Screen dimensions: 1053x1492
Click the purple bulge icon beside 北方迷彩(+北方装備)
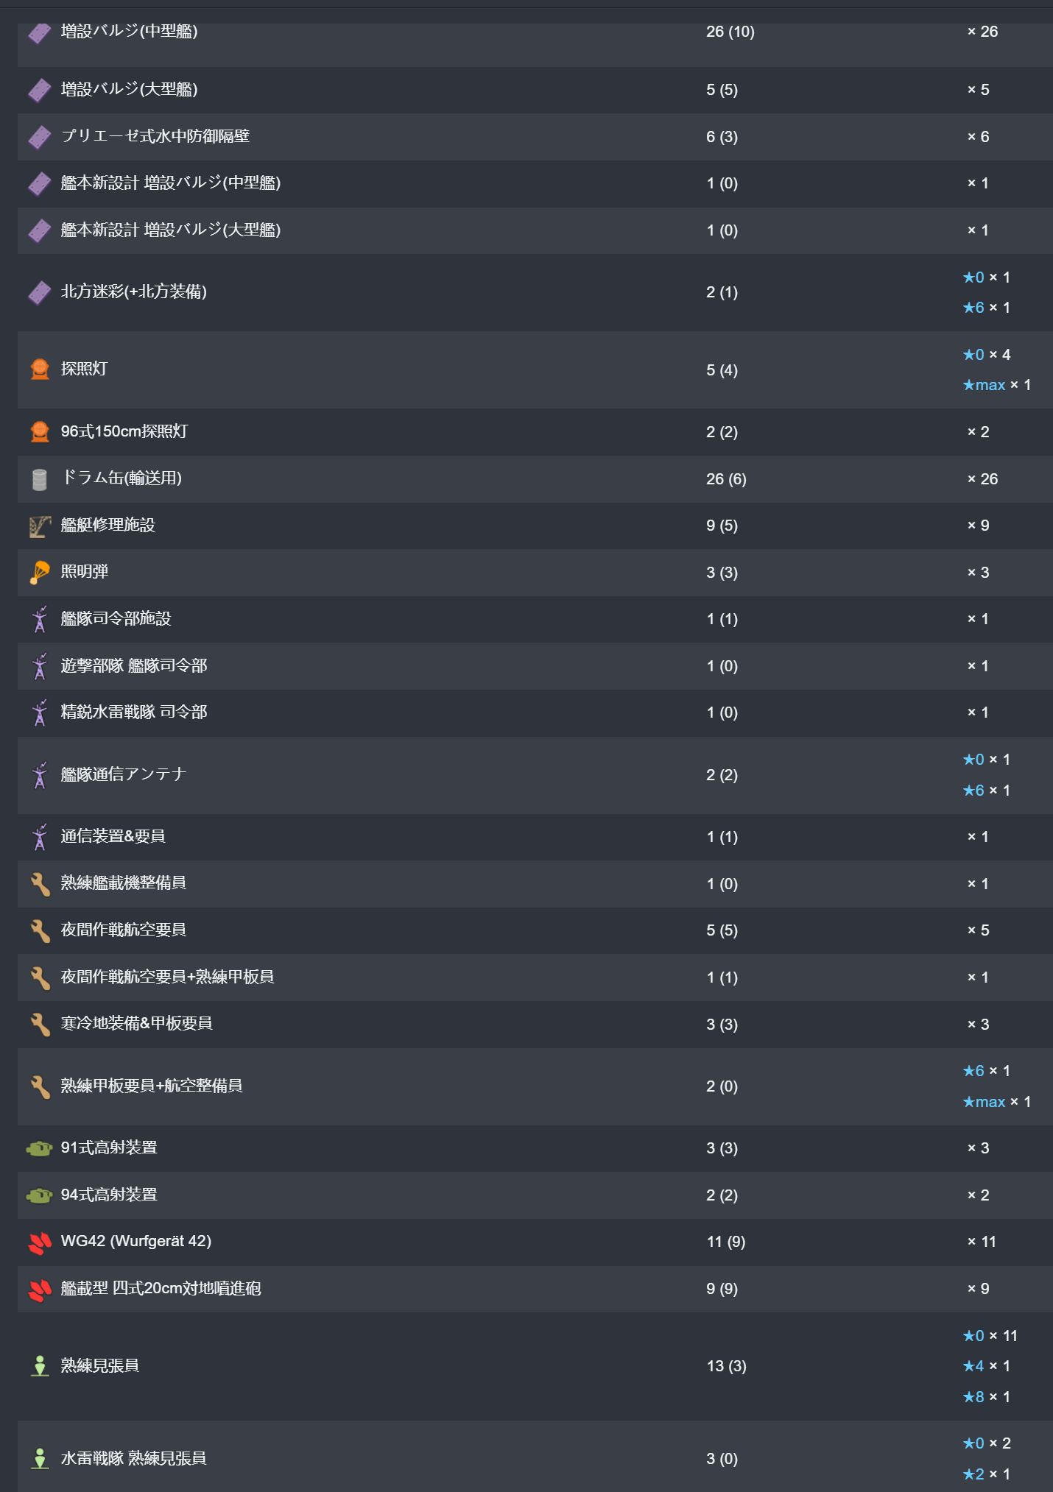(x=40, y=293)
